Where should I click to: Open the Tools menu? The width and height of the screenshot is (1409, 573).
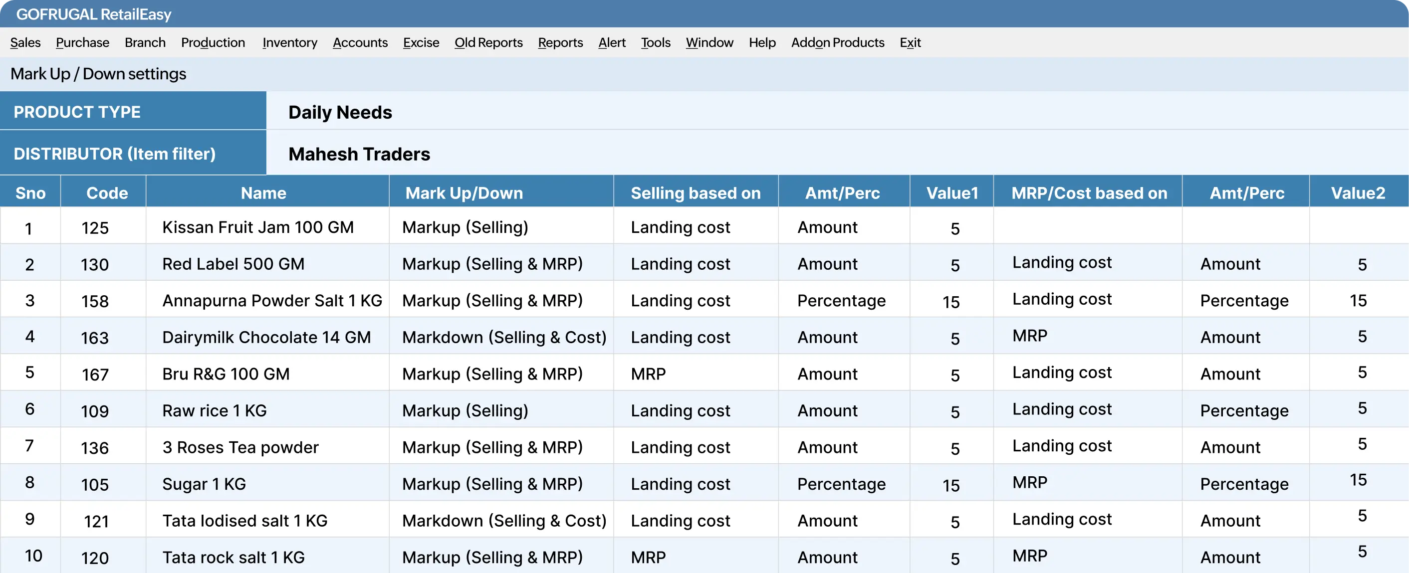point(655,43)
